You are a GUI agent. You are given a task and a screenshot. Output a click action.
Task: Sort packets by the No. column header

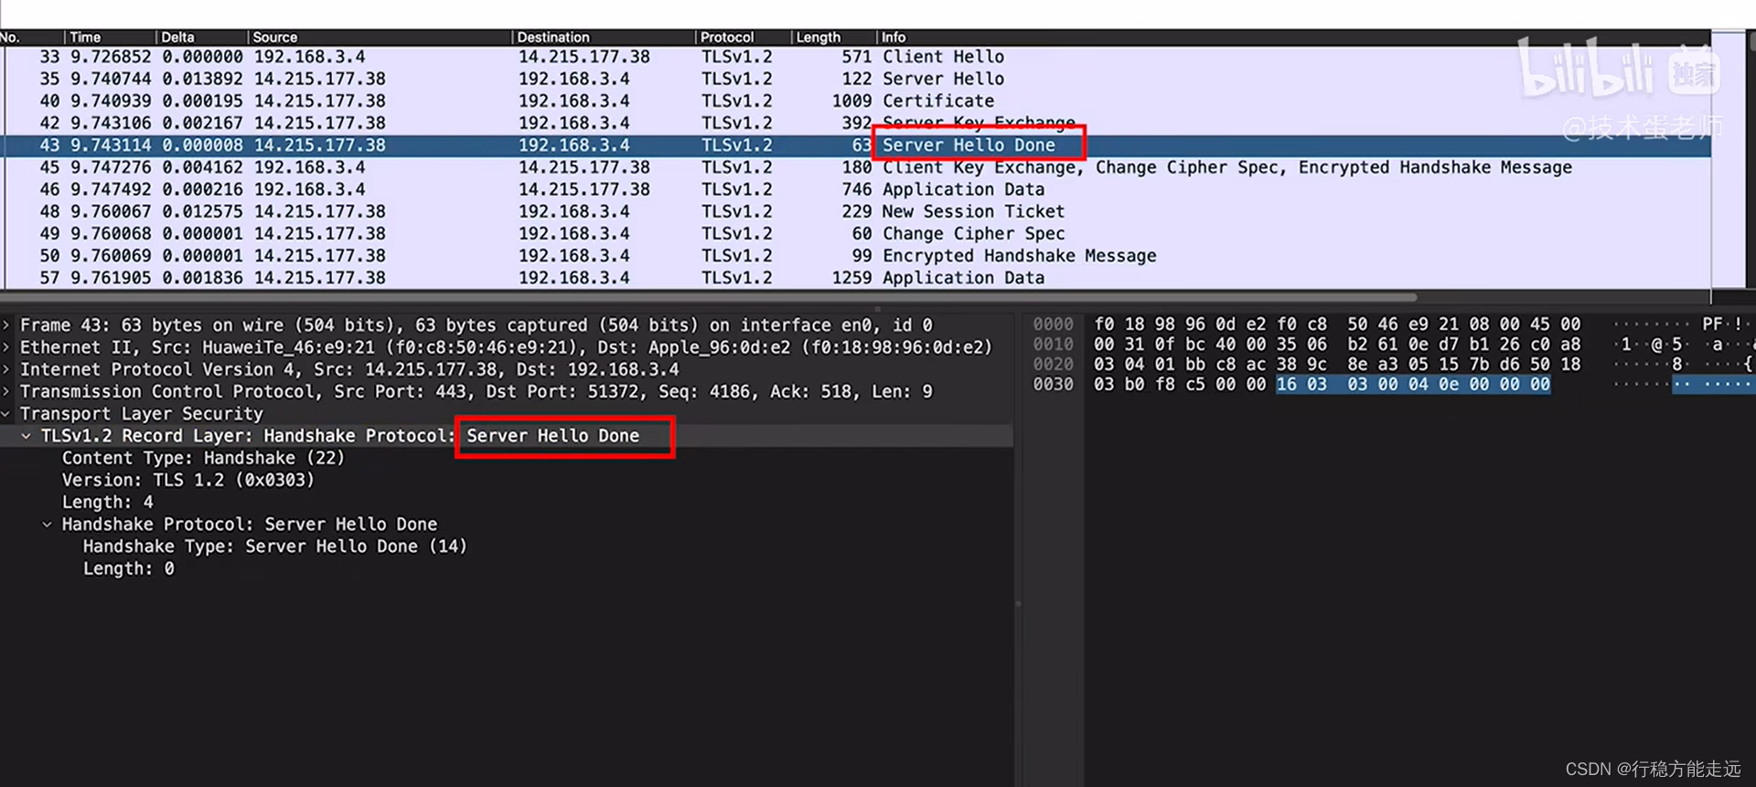click(31, 37)
